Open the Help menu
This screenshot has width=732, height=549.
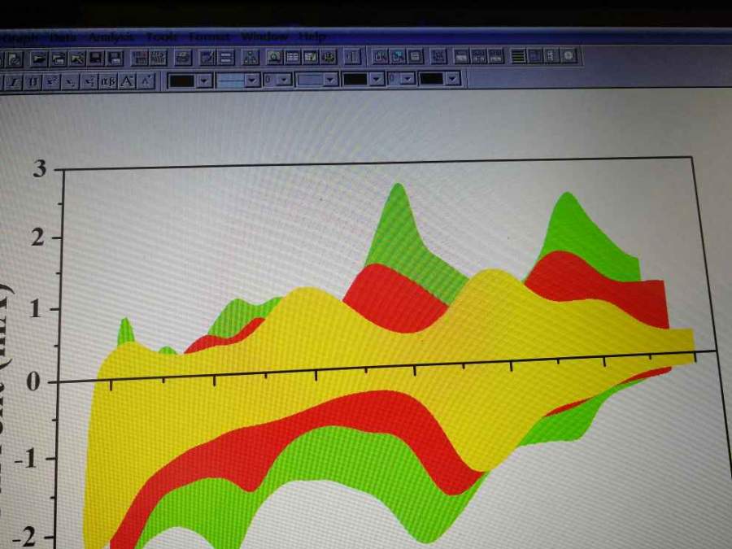pyautogui.click(x=312, y=36)
